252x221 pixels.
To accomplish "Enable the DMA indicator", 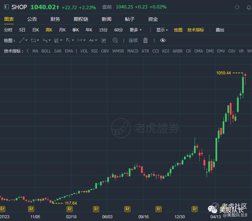I will point(199,51).
